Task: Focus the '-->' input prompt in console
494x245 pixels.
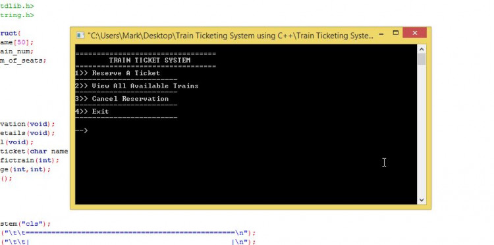Action: [x=82, y=130]
